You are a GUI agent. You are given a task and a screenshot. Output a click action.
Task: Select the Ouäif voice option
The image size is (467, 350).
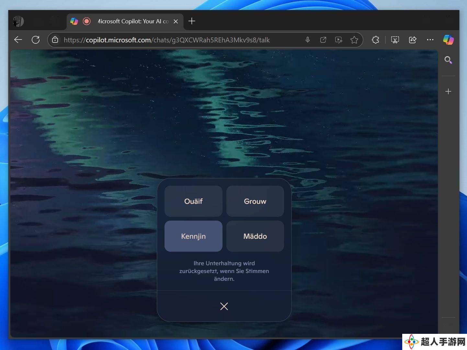[193, 201]
